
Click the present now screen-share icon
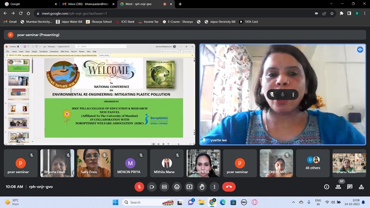[189, 187]
